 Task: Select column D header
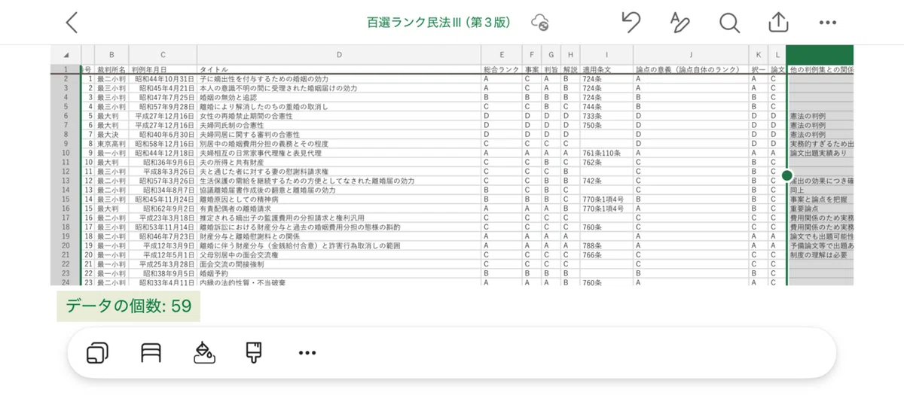point(339,55)
